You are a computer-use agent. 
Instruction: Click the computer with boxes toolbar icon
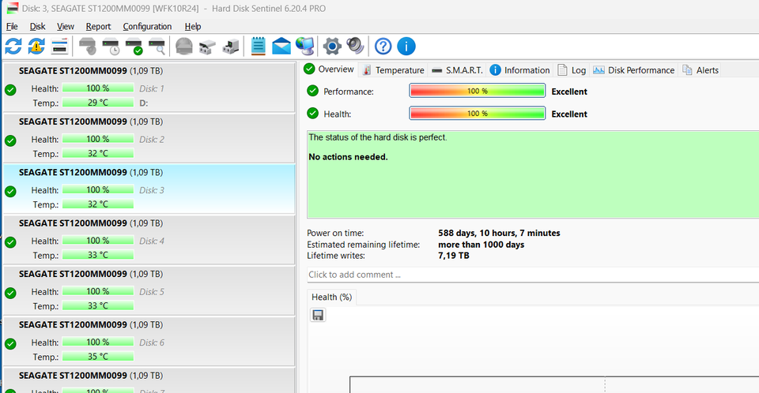pos(231,47)
